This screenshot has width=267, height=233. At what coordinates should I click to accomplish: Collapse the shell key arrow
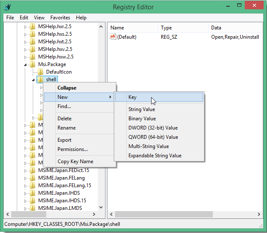click(34, 80)
